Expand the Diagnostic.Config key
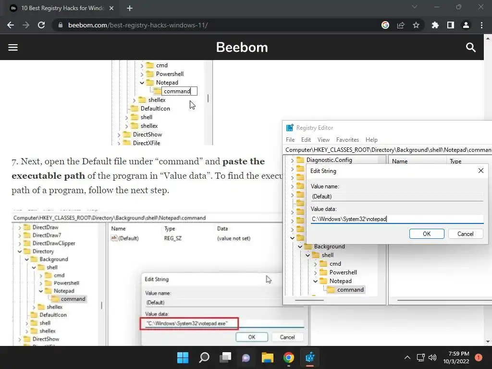The image size is (492, 369). coord(292,160)
